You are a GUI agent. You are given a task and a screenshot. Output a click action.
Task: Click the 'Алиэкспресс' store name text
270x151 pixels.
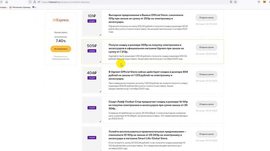(61, 32)
